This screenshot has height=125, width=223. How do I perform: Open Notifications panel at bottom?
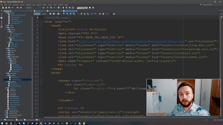(x=9, y=120)
